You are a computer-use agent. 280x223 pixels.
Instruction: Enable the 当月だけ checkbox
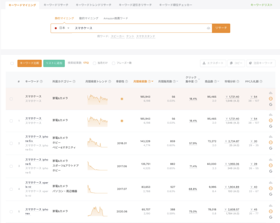pyautogui.click(x=95, y=63)
